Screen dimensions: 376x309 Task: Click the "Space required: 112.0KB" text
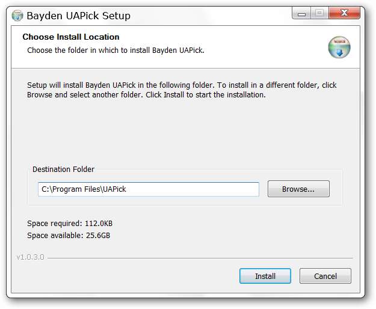pos(70,223)
